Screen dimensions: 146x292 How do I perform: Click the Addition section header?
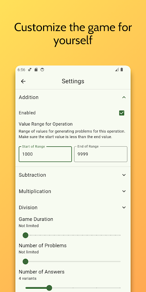click(x=73, y=97)
